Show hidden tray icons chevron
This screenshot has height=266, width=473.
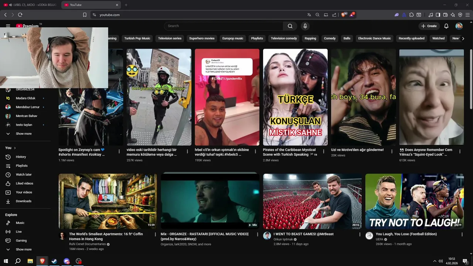(434, 261)
